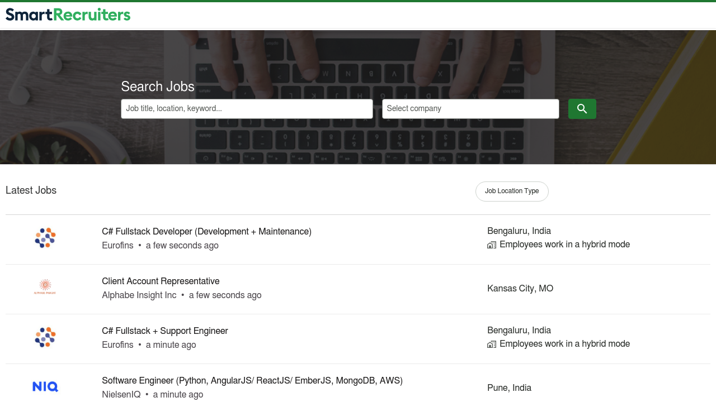Click the green search magnifier icon
This screenshot has width=716, height=402.
(582, 108)
